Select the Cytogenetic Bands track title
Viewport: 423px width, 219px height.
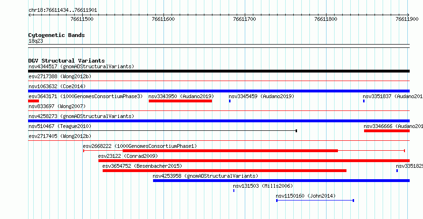(57, 35)
